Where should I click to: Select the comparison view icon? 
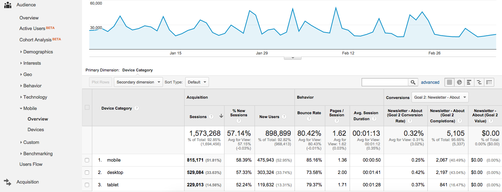pyautogui.click(x=479, y=82)
